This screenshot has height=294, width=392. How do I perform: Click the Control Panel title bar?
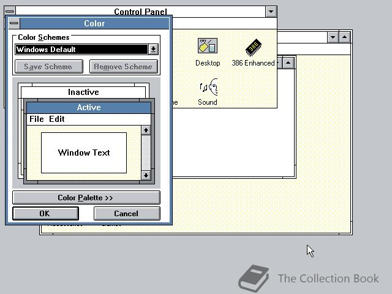[140, 12]
